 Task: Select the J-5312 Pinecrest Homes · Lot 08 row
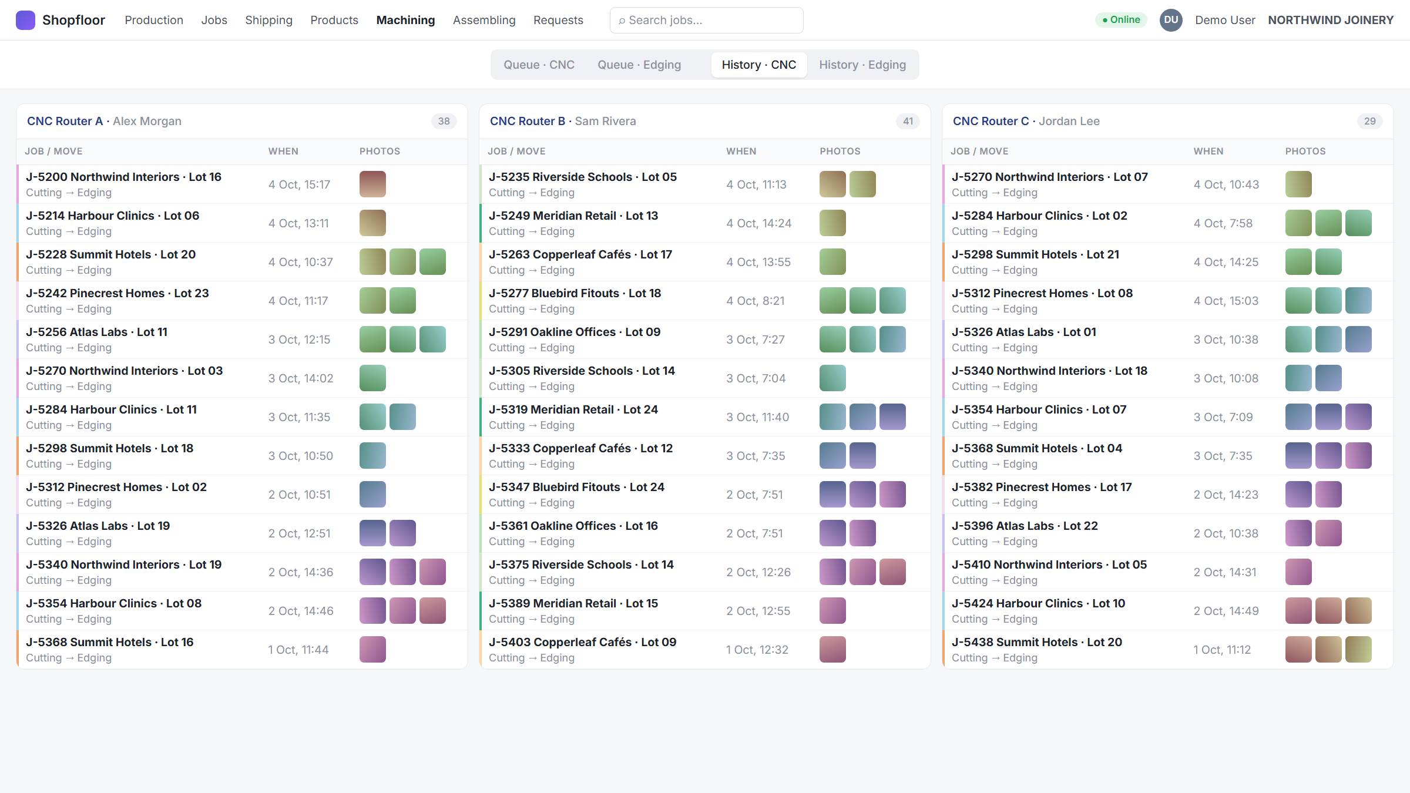(x=1168, y=301)
